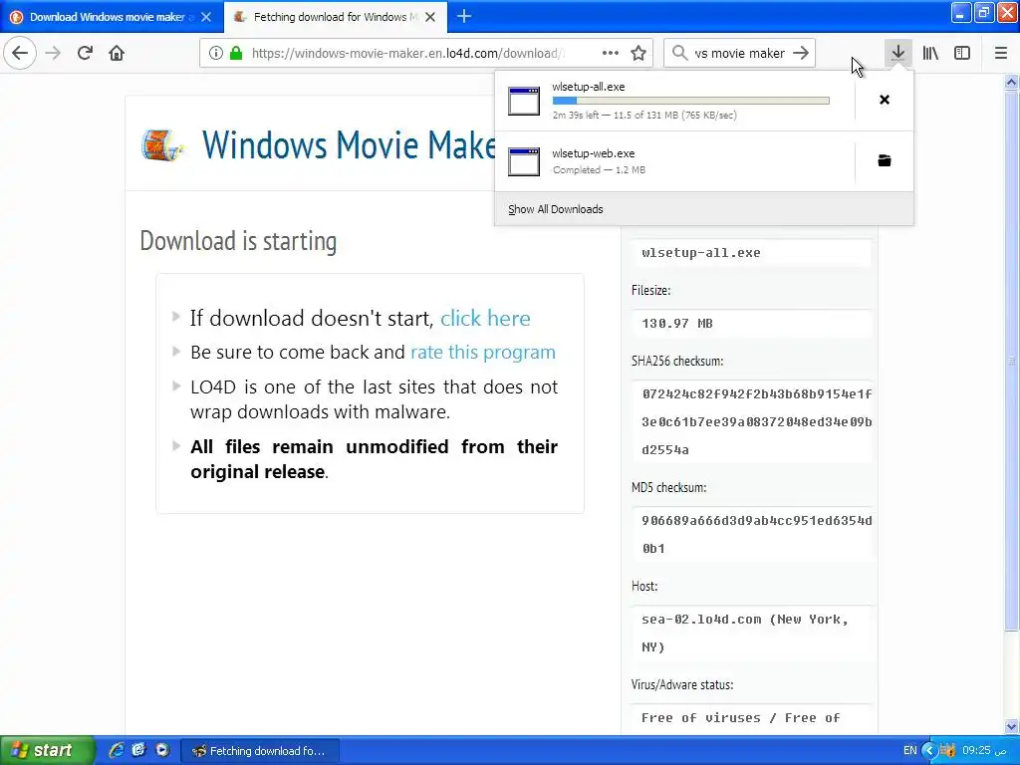Click the second quick launch browser icon
This screenshot has width=1020, height=765.
138,750
